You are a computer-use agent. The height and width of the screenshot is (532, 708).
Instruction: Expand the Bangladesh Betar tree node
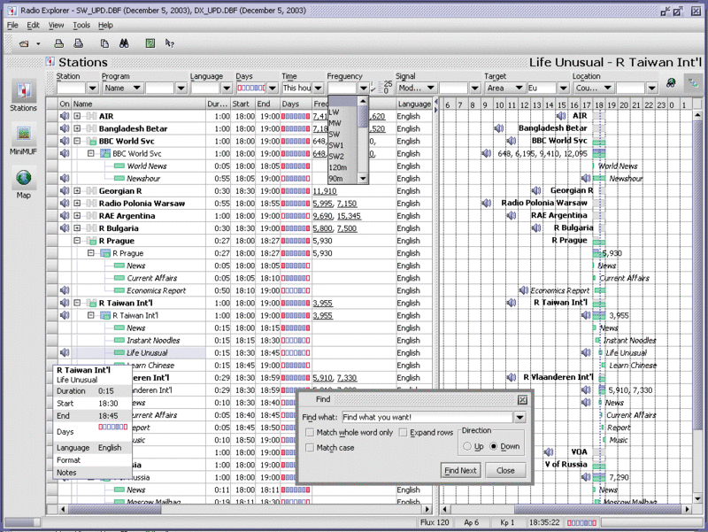[x=77, y=128]
